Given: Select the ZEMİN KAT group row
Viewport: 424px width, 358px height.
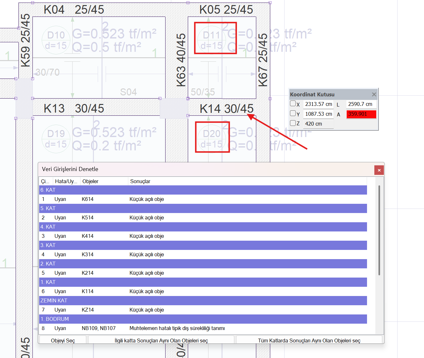Looking at the screenshot, I should point(203,300).
